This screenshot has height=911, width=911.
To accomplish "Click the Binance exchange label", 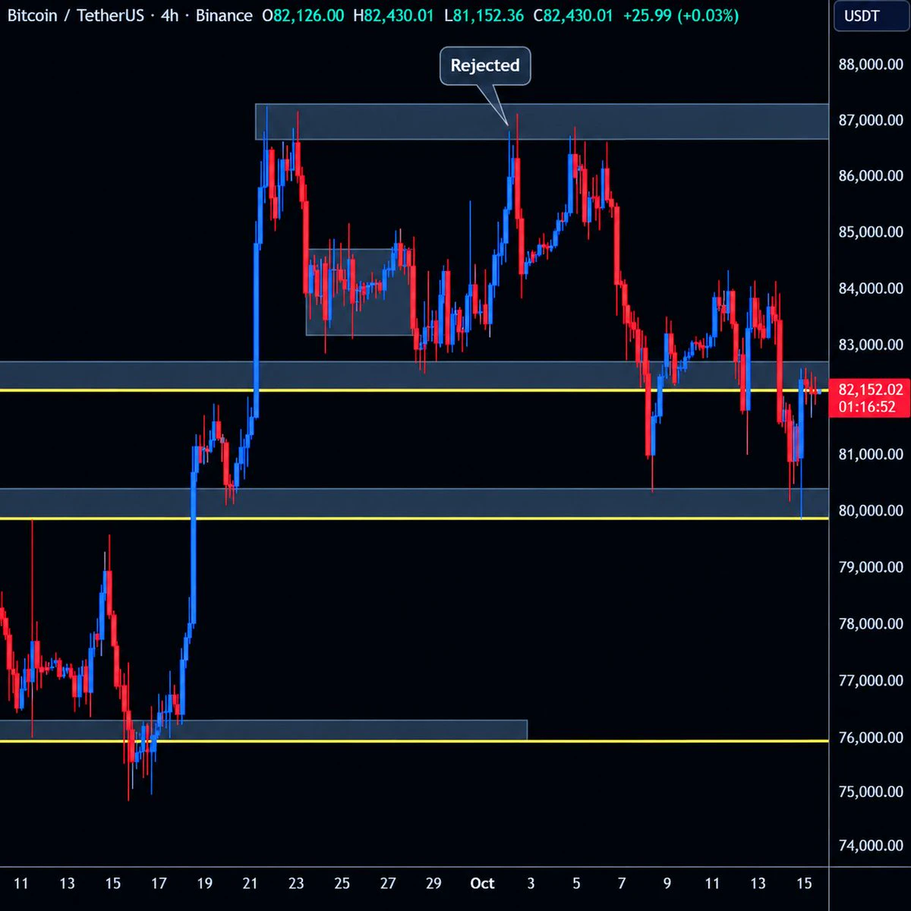I will point(224,15).
